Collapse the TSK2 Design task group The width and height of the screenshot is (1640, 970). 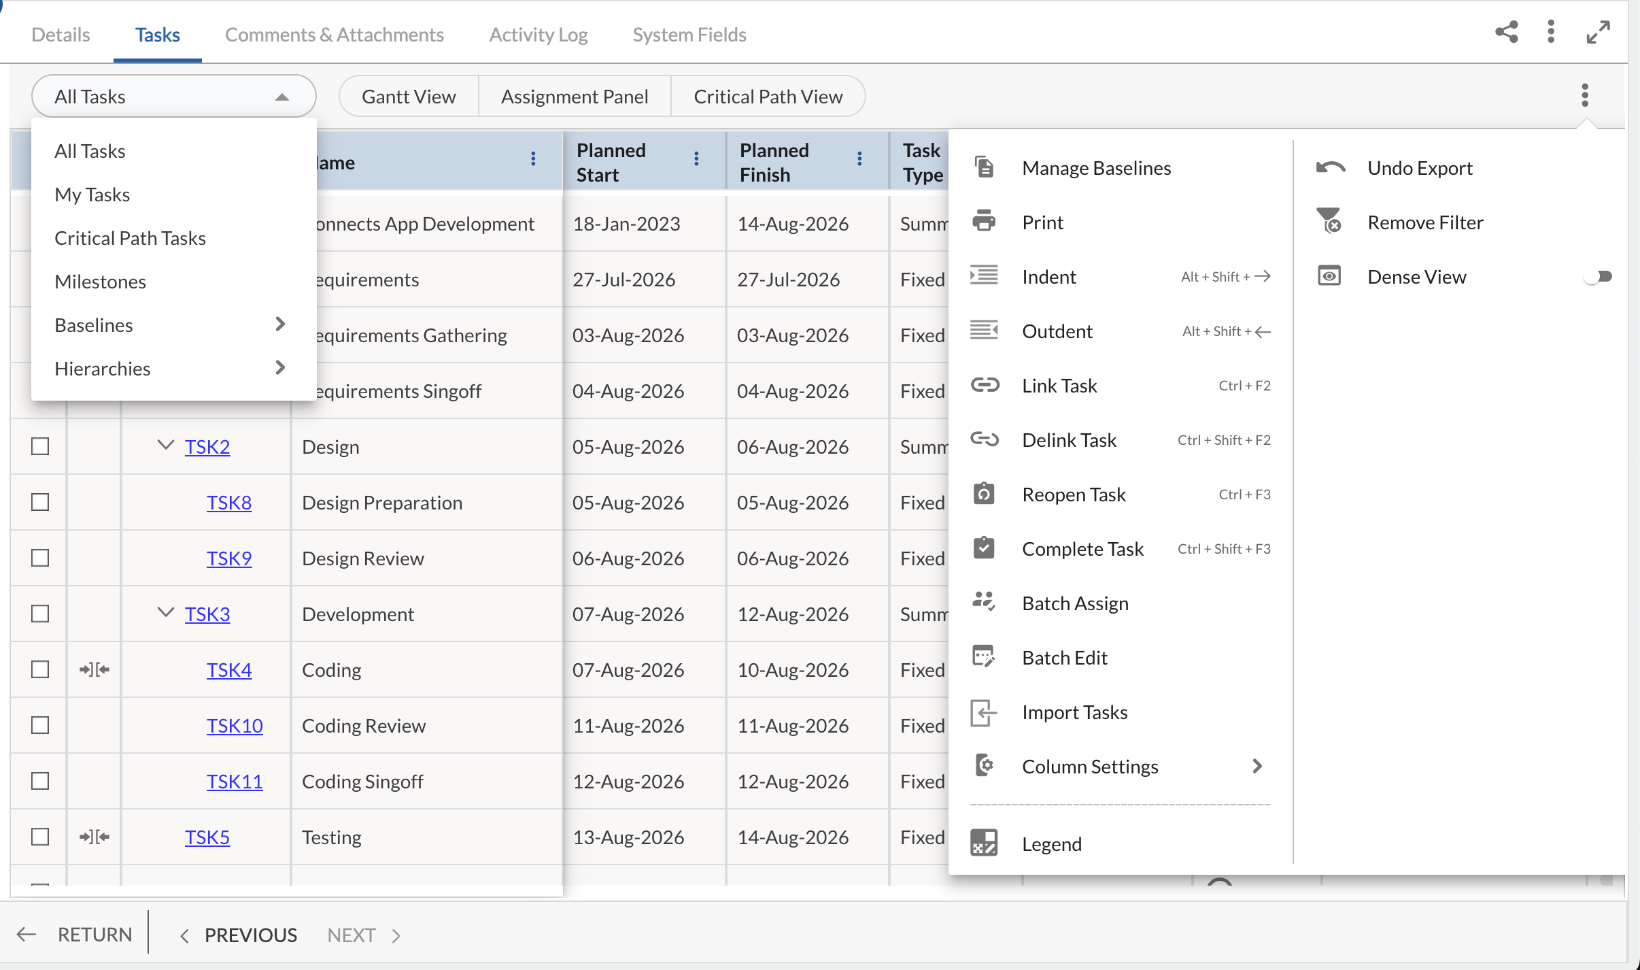point(165,445)
